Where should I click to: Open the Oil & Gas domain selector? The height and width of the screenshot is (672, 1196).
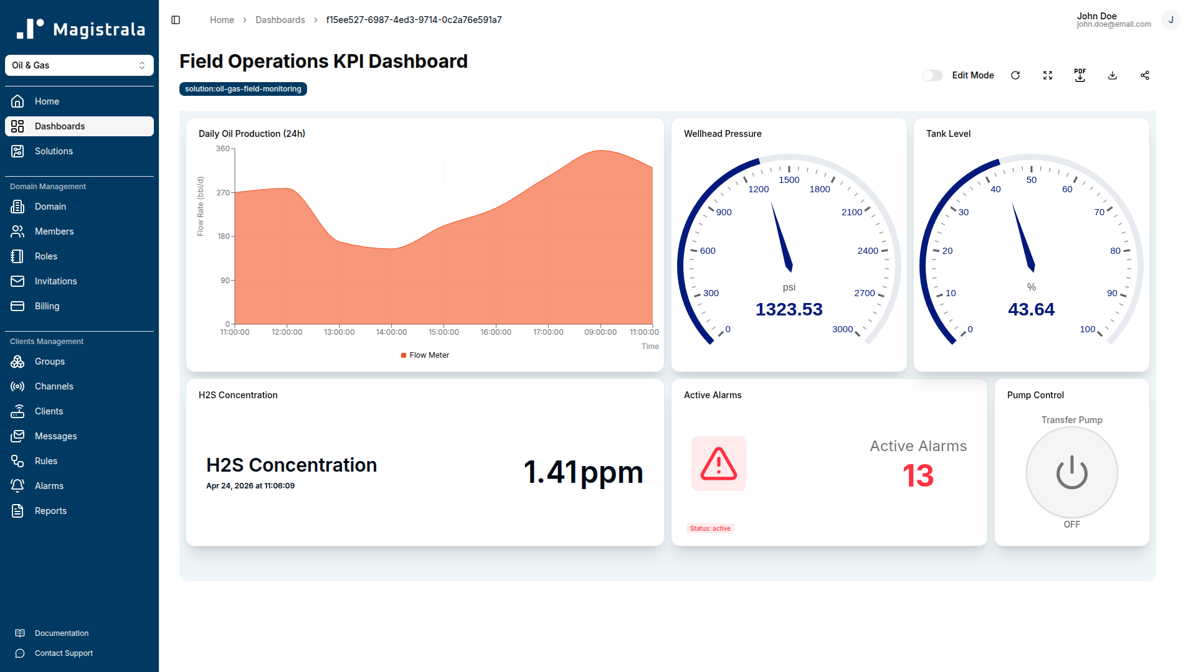coord(79,65)
